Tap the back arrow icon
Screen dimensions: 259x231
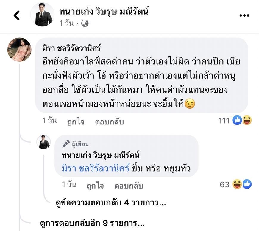click(17, 15)
